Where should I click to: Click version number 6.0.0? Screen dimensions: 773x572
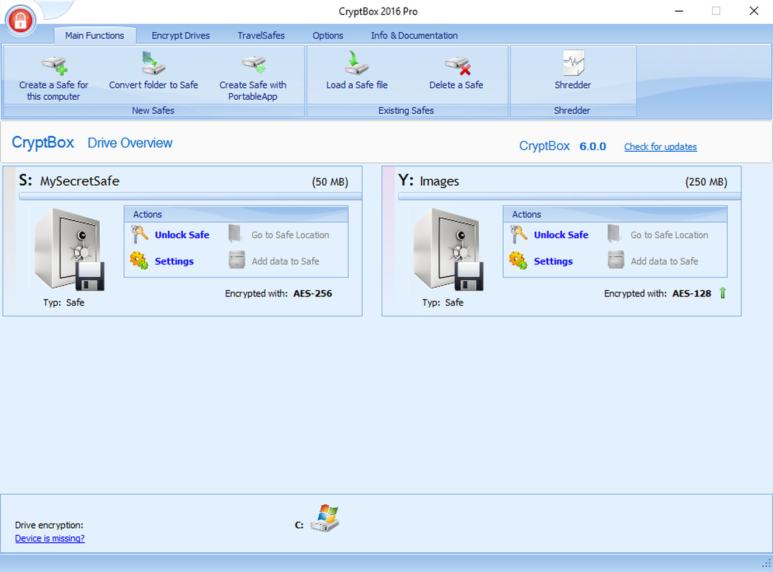pos(593,147)
